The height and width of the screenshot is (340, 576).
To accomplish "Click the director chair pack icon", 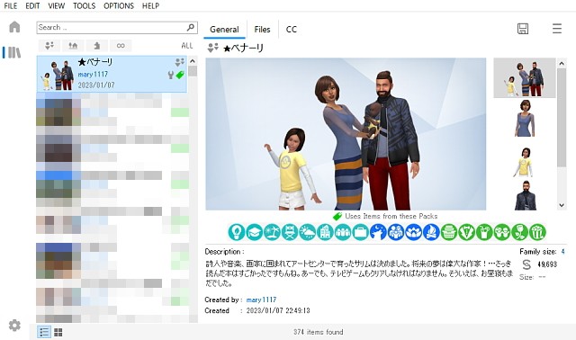I will pyautogui.click(x=290, y=232).
